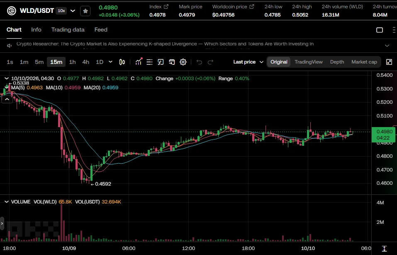Auto-fit the price scale icon at bottom right
The width and height of the screenshot is (397, 255).
click(384, 248)
